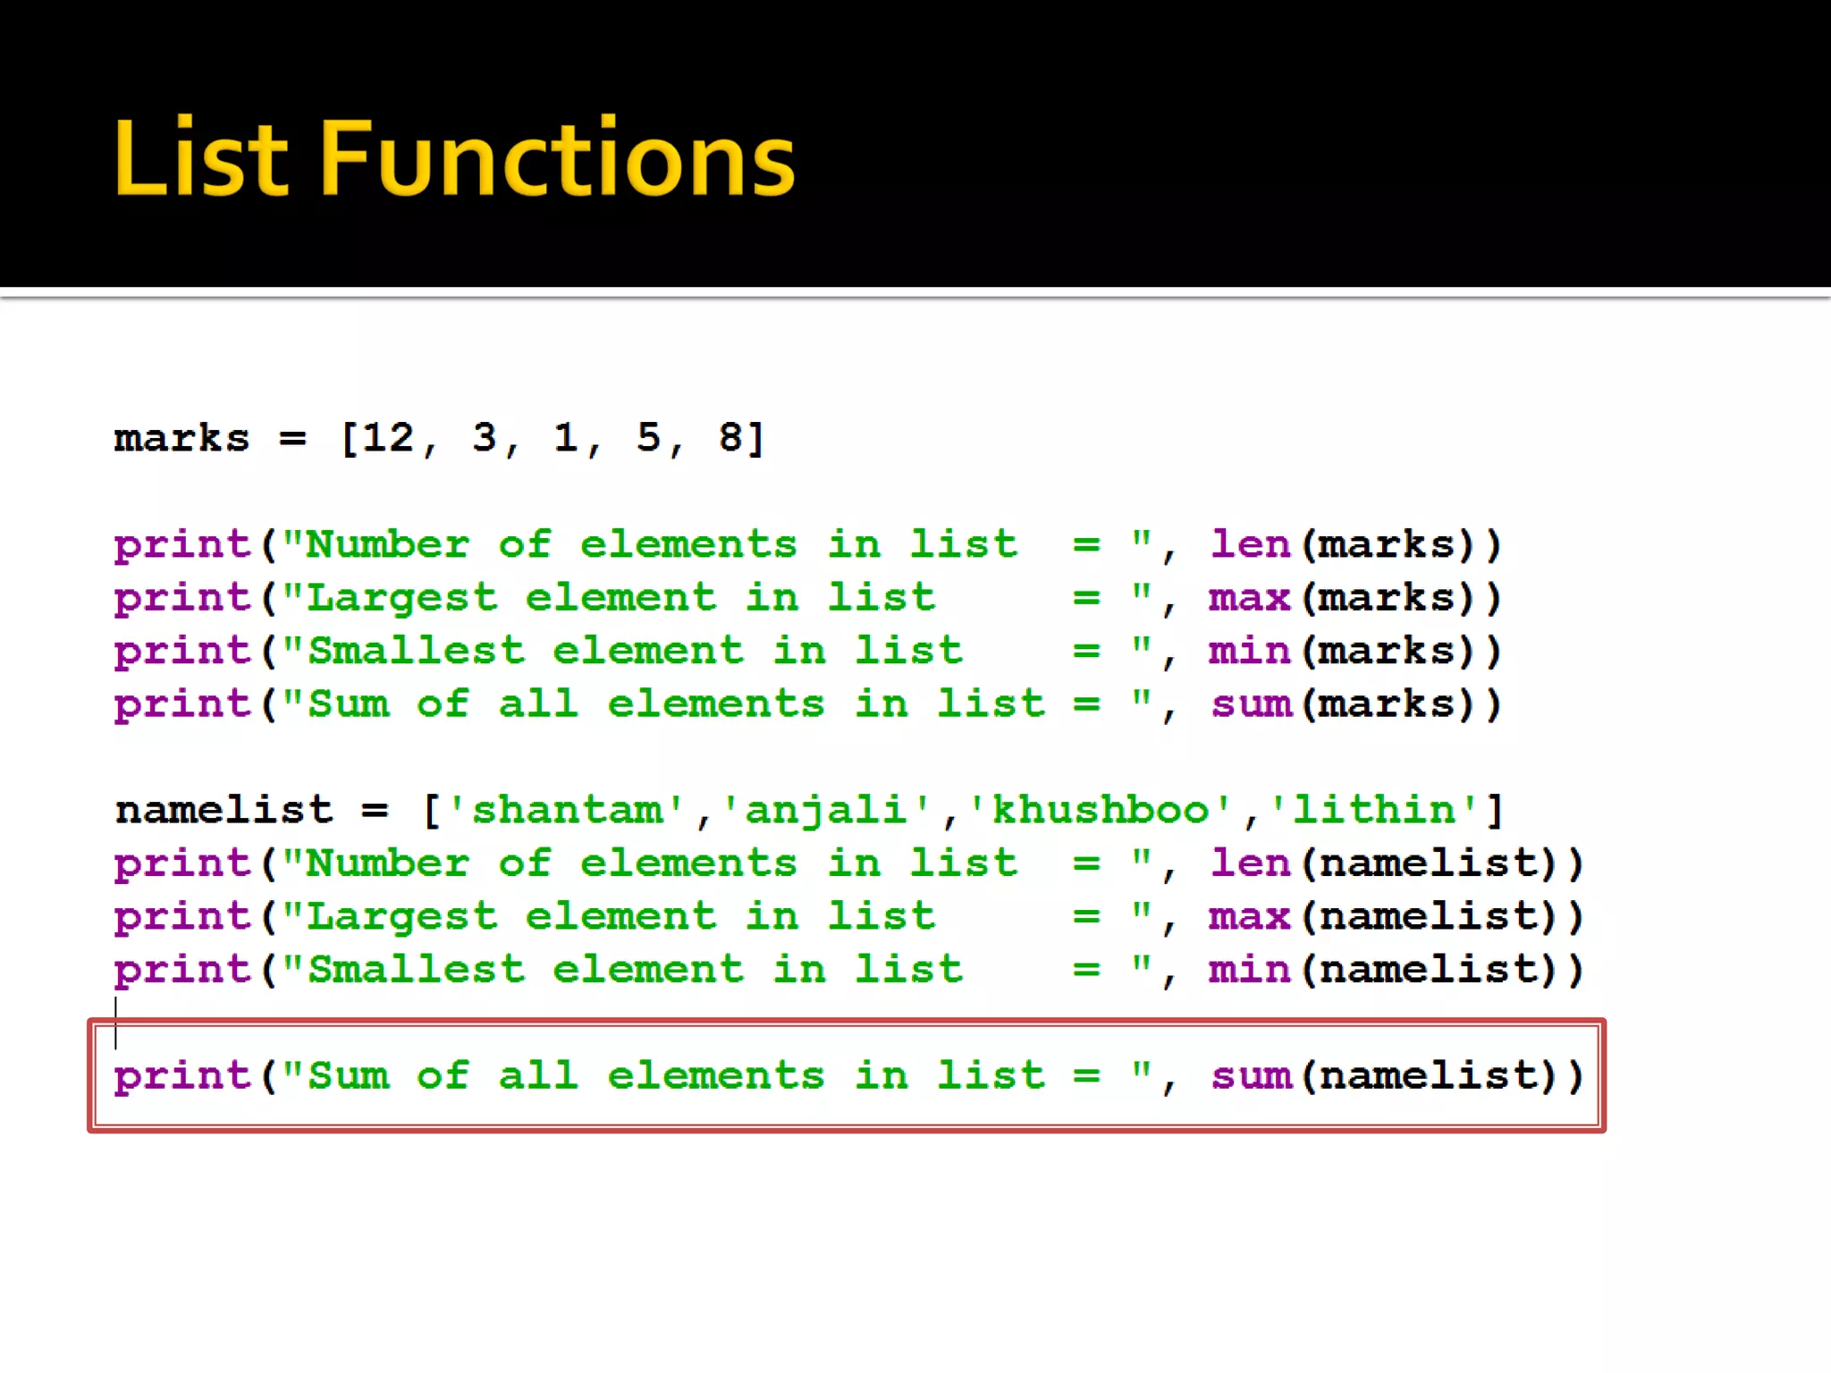This screenshot has height=1373, width=1831.
Task: Click the 'khushboo' string in namelist
Action: click(x=1100, y=810)
